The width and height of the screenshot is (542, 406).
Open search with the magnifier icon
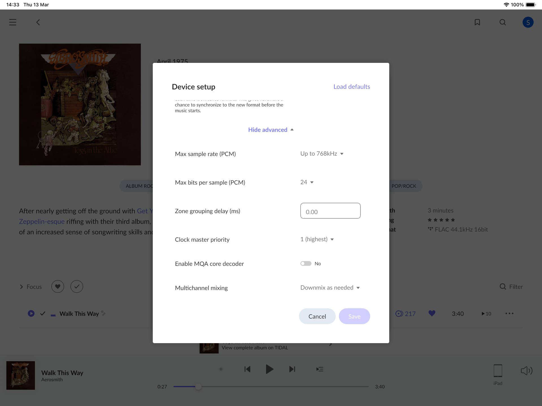502,22
